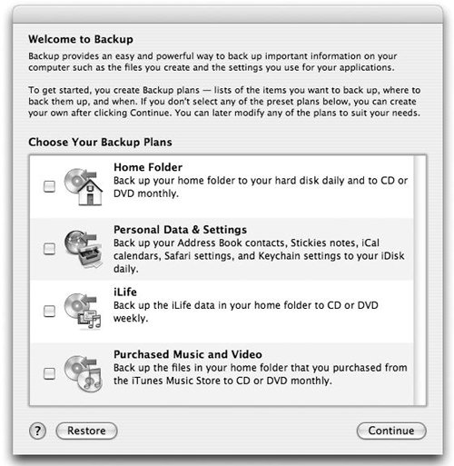
Task: Click the iLife disc and media icon
Action: (83, 312)
